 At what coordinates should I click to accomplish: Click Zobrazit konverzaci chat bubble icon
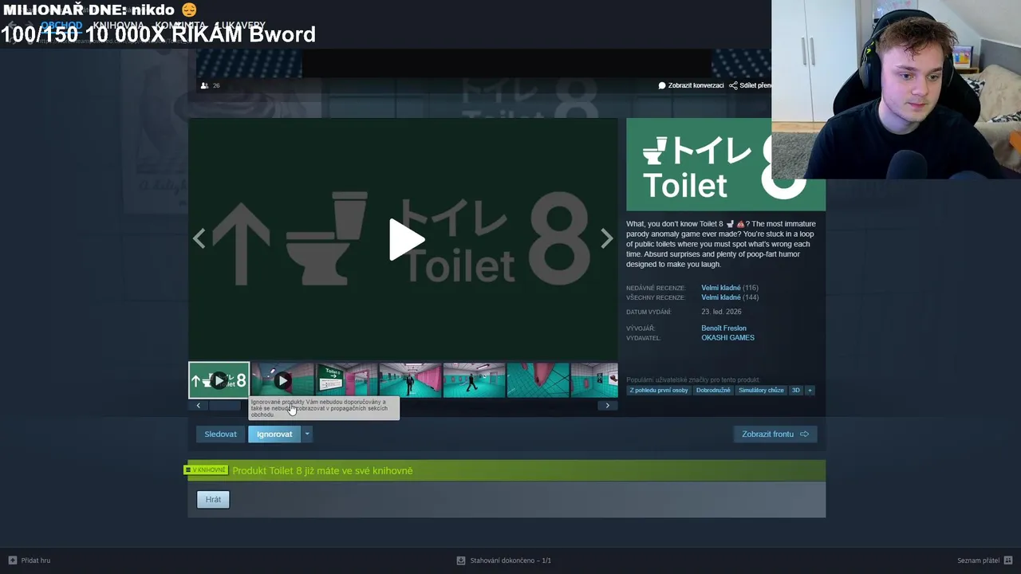tap(662, 85)
